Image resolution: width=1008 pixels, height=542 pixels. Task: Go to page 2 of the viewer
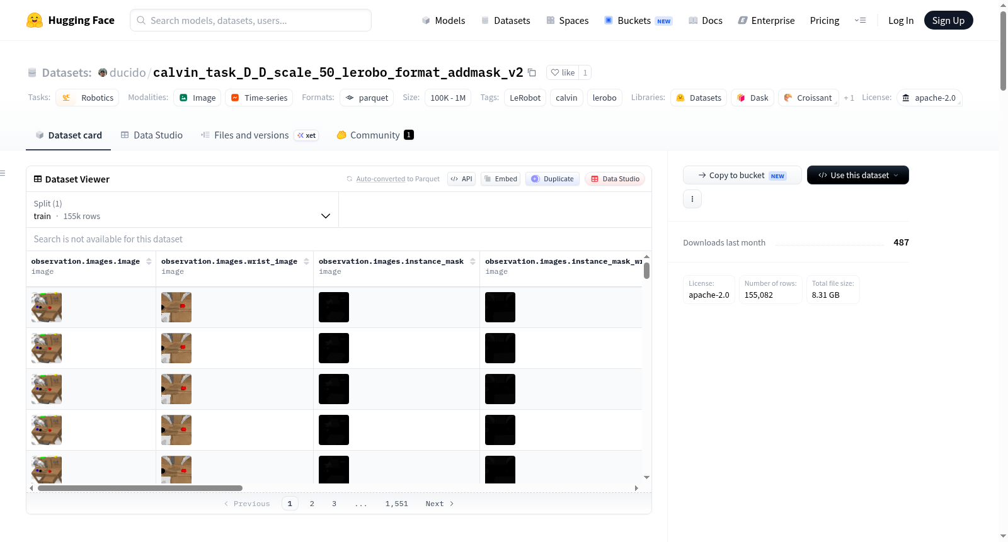click(312, 504)
